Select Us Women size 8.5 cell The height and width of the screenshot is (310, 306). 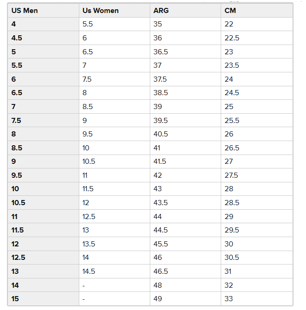pyautogui.click(x=88, y=107)
